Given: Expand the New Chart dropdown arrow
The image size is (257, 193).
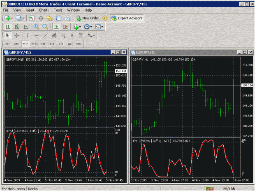Looking at the screenshot, I should (x=12, y=18).
